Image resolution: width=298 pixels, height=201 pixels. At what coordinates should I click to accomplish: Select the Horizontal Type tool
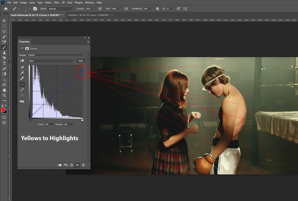click(4, 63)
